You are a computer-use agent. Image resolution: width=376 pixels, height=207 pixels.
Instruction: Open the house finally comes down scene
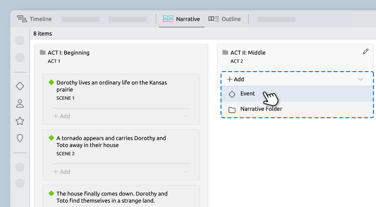point(112,197)
